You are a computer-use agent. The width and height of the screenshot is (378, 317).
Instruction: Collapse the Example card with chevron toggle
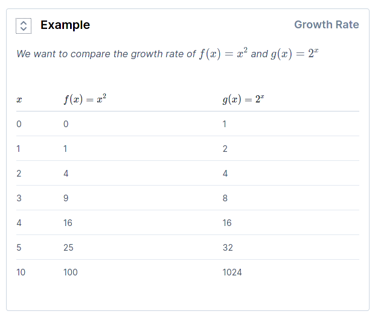(x=24, y=26)
